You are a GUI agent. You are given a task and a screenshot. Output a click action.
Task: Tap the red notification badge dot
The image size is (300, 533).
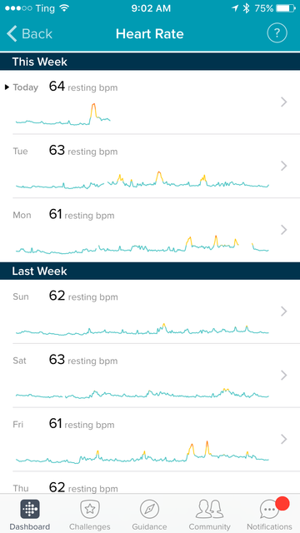pos(282,504)
